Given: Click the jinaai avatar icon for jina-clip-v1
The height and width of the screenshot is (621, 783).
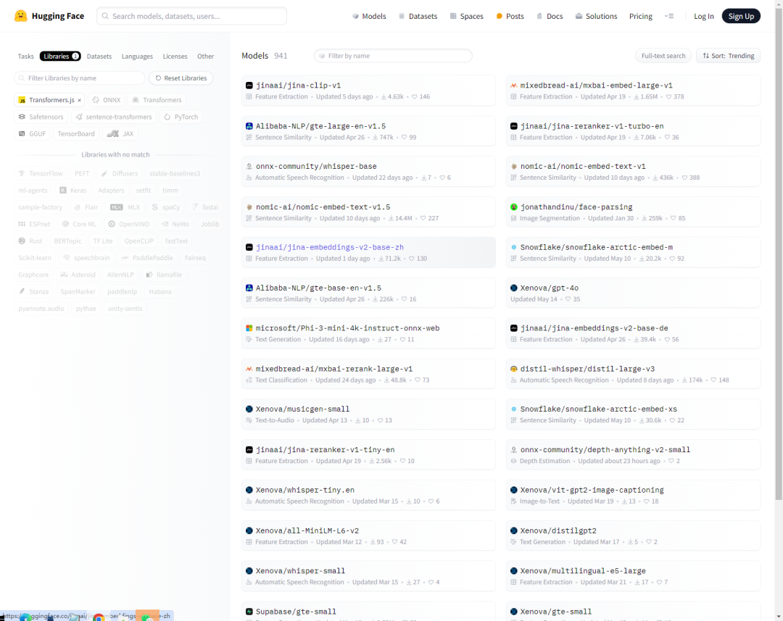Looking at the screenshot, I should tap(249, 86).
